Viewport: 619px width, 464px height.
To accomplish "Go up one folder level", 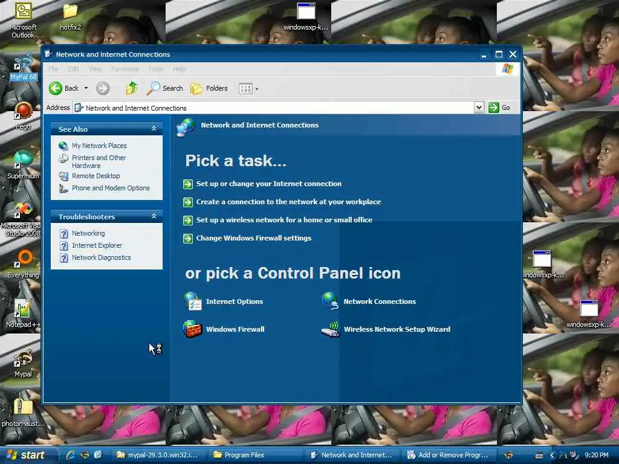I will [x=132, y=88].
